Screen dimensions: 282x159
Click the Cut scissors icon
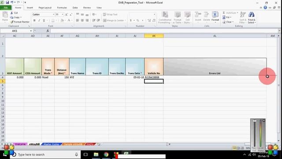click(12, 13)
